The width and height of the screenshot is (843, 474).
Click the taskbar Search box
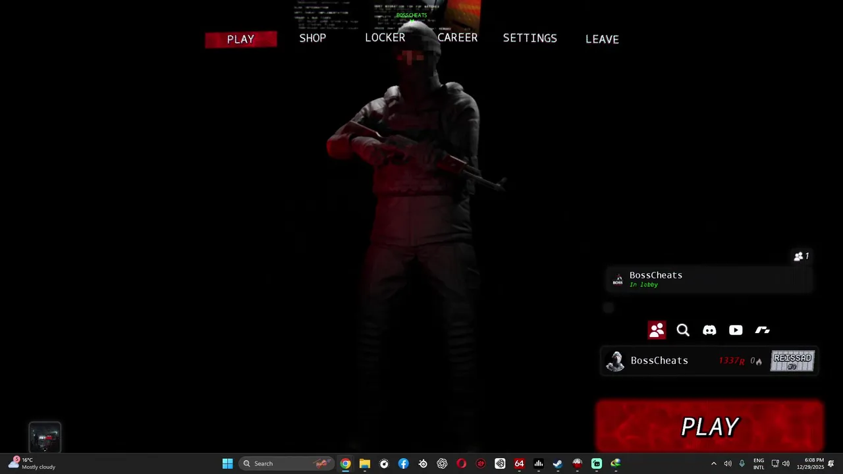pos(286,463)
